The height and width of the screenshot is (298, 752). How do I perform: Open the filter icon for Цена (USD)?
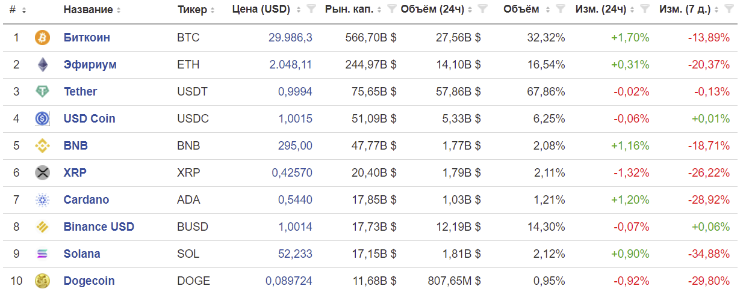pos(311,9)
